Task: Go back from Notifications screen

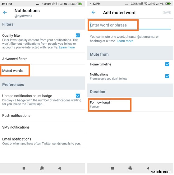Action: click(5, 13)
